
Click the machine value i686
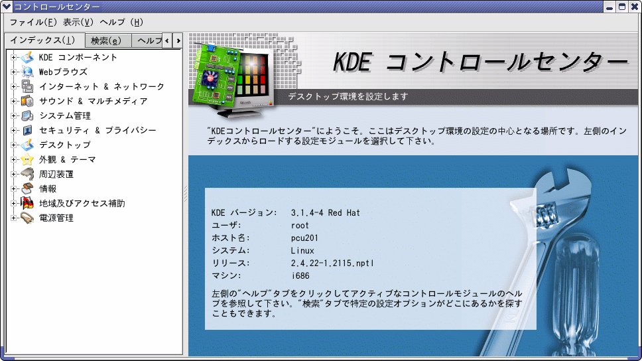coord(300,276)
